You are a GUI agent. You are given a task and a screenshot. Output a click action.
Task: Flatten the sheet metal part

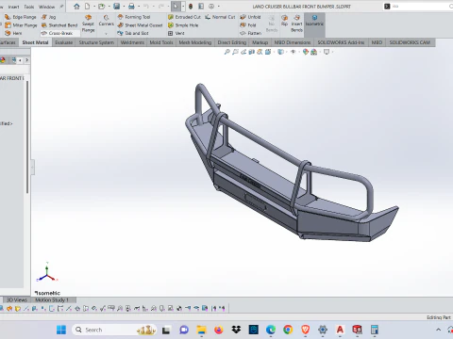251,33
